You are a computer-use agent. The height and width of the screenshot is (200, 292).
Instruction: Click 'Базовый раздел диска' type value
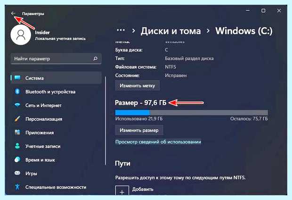coord(189,58)
